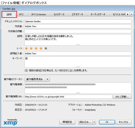Click the info icon below the keywords field
The height and width of the screenshot is (128, 135).
[26, 71]
